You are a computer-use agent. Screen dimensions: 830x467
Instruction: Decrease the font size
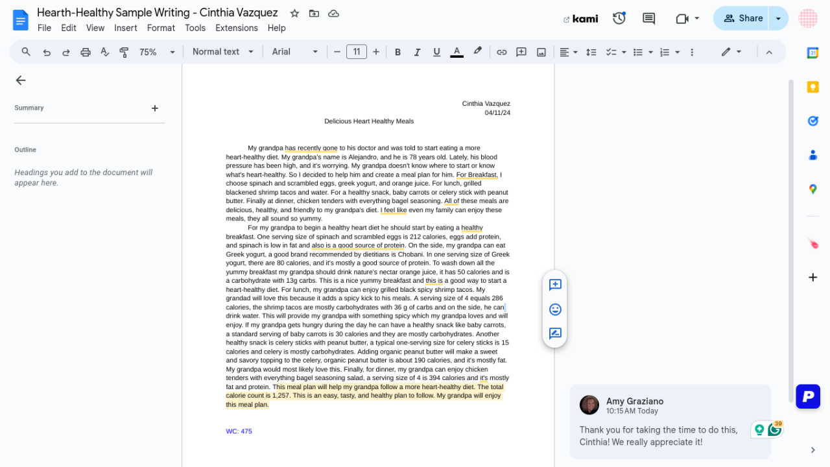click(337, 52)
